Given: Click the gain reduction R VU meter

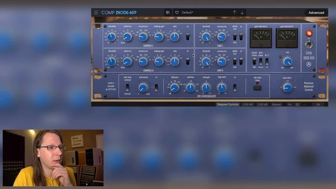Looking at the screenshot, I should pyautogui.click(x=287, y=38).
